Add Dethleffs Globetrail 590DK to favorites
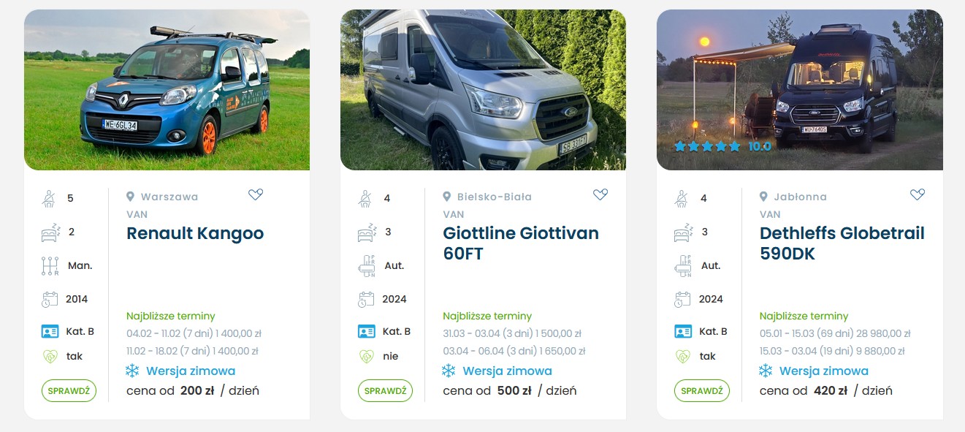Viewport: 965px width, 432px height. [917, 194]
